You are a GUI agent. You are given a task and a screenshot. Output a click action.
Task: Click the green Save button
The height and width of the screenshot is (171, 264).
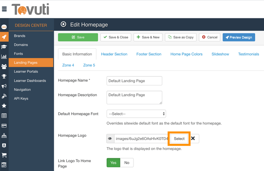pyautogui.click(x=78, y=37)
